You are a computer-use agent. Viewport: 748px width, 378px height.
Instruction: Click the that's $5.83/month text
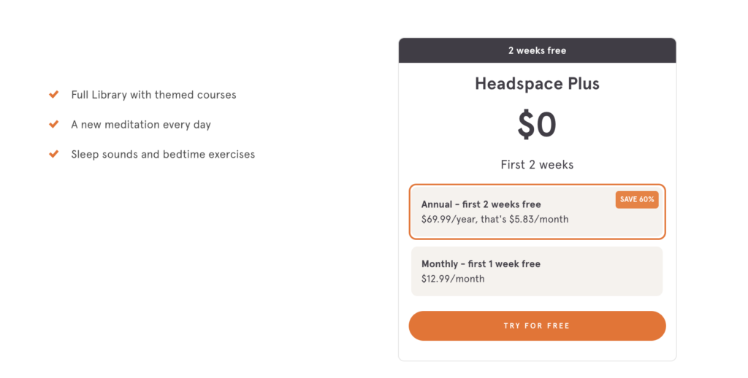[524, 219]
